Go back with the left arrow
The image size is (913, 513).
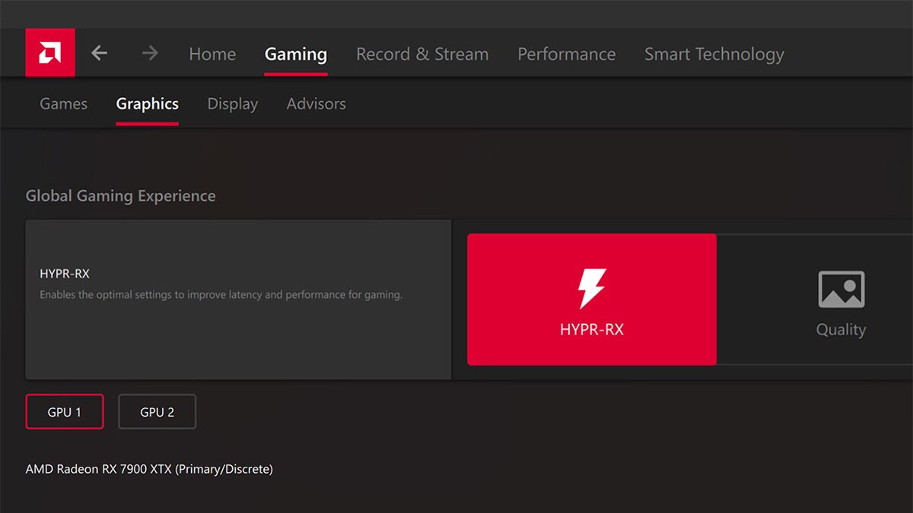tap(100, 53)
